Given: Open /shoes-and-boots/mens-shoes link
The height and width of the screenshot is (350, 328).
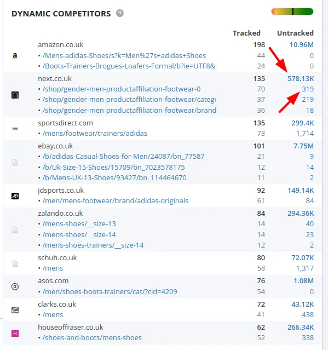Looking at the screenshot, I should [x=92, y=338].
